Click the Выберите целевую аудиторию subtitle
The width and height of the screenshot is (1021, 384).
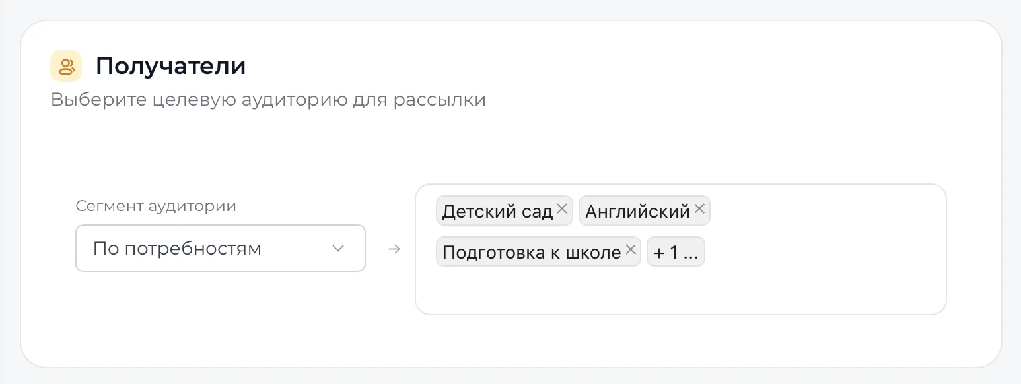tap(268, 100)
